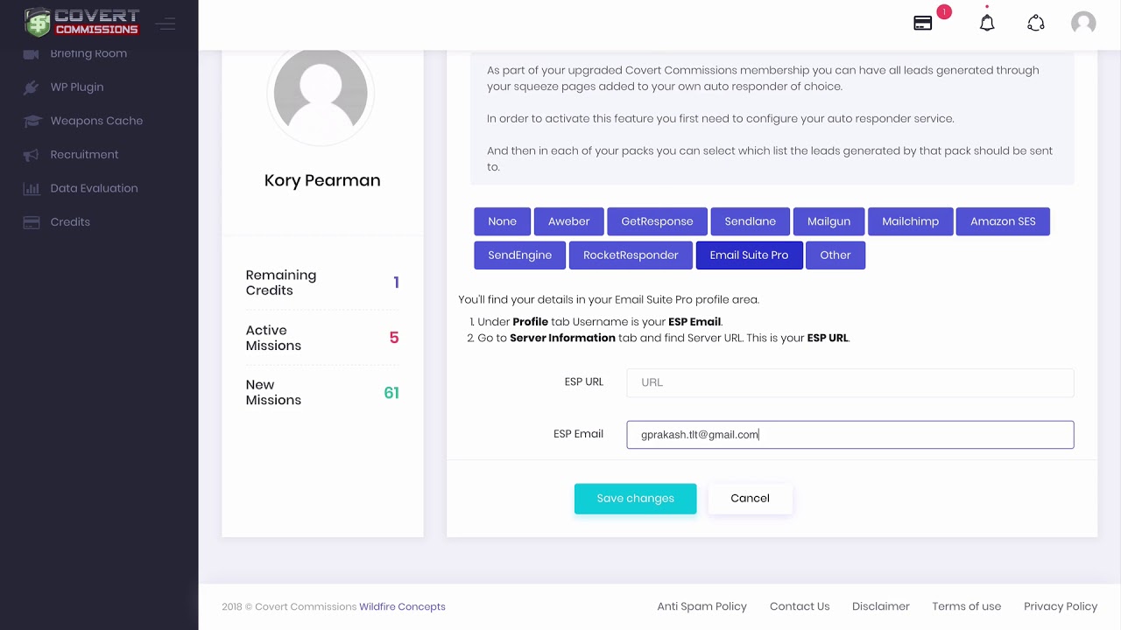Click the support headset icon
This screenshot has width=1121, height=630.
1035,24
